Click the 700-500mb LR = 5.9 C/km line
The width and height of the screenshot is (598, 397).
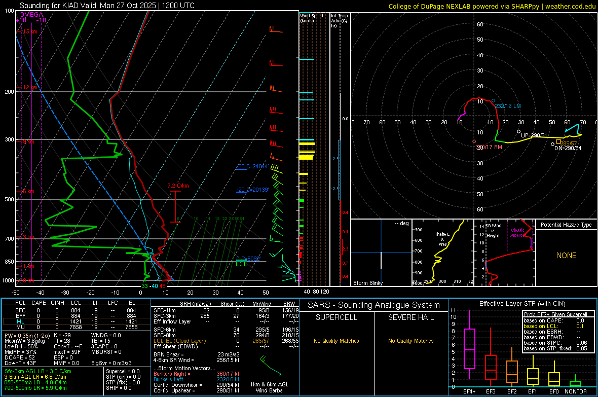point(35,388)
